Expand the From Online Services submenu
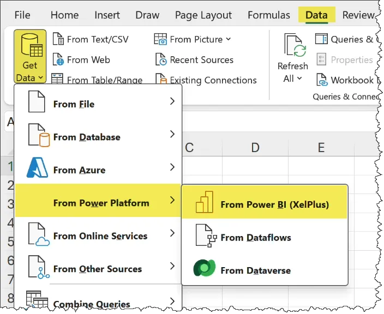384x314 pixels. click(x=98, y=236)
